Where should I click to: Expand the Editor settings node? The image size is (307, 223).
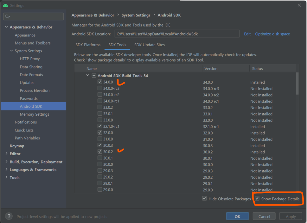point(6,154)
